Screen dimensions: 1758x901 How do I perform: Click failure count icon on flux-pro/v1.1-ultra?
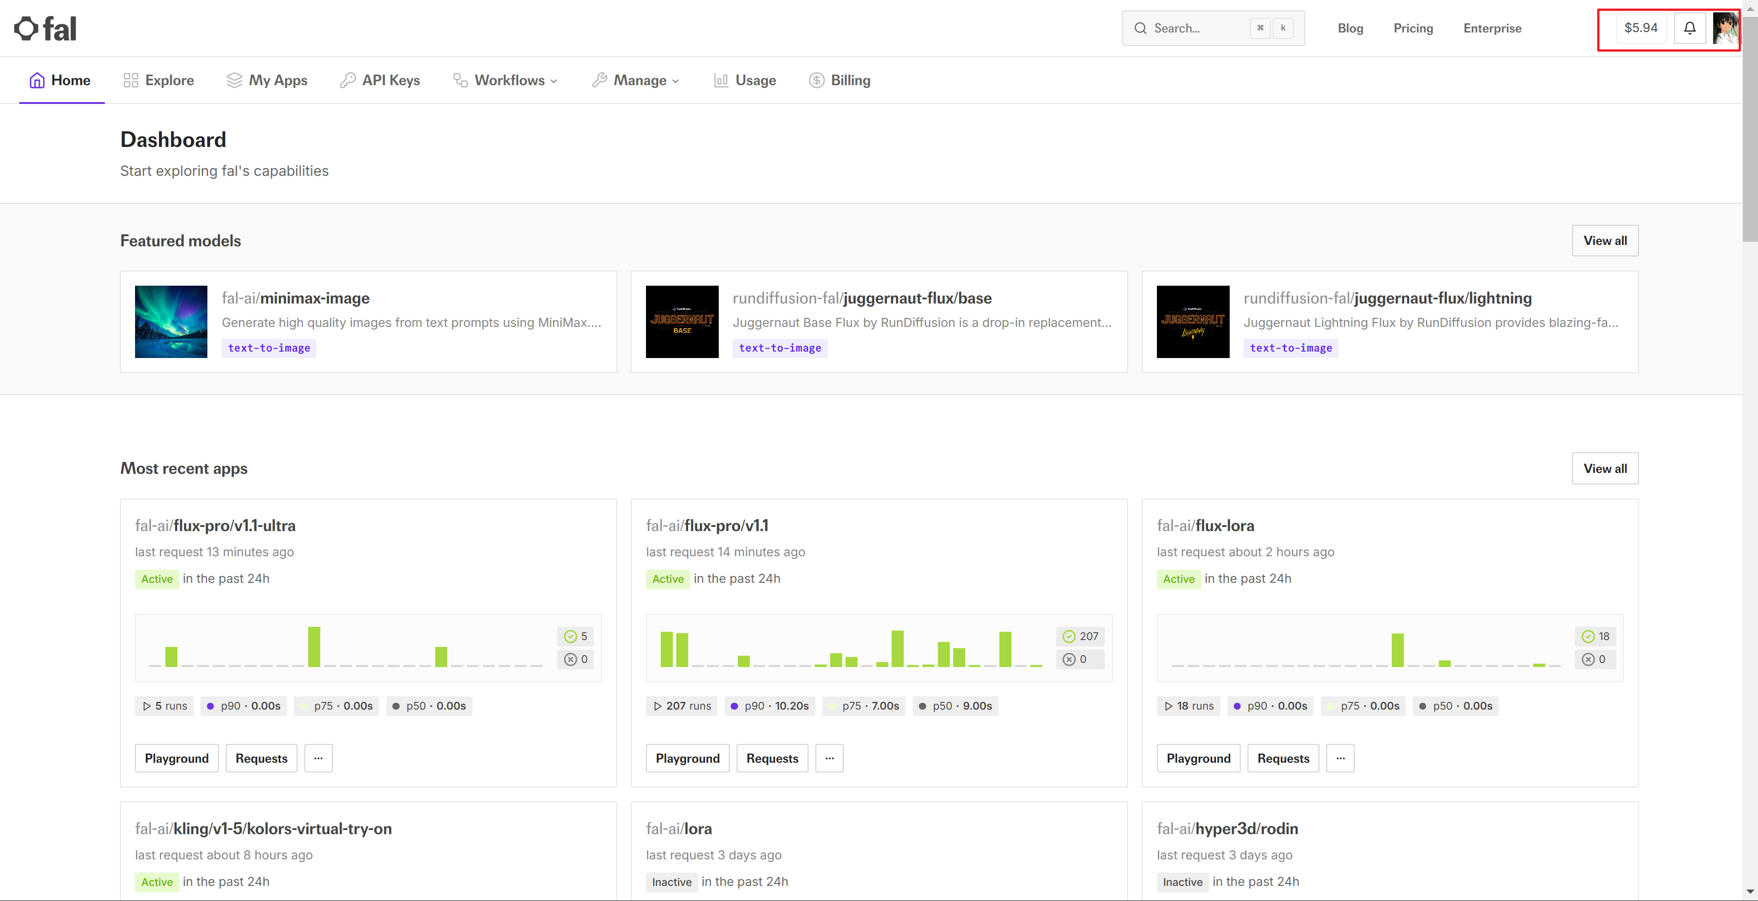coord(570,659)
